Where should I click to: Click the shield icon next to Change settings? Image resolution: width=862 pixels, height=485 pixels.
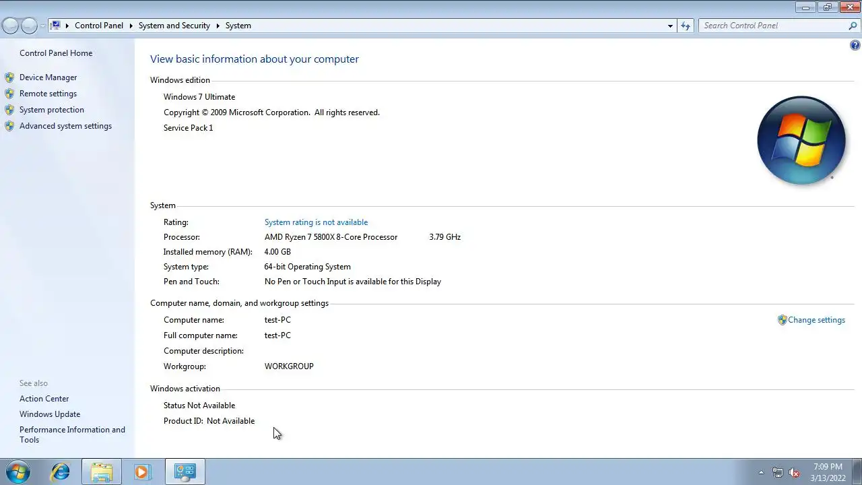click(x=782, y=320)
